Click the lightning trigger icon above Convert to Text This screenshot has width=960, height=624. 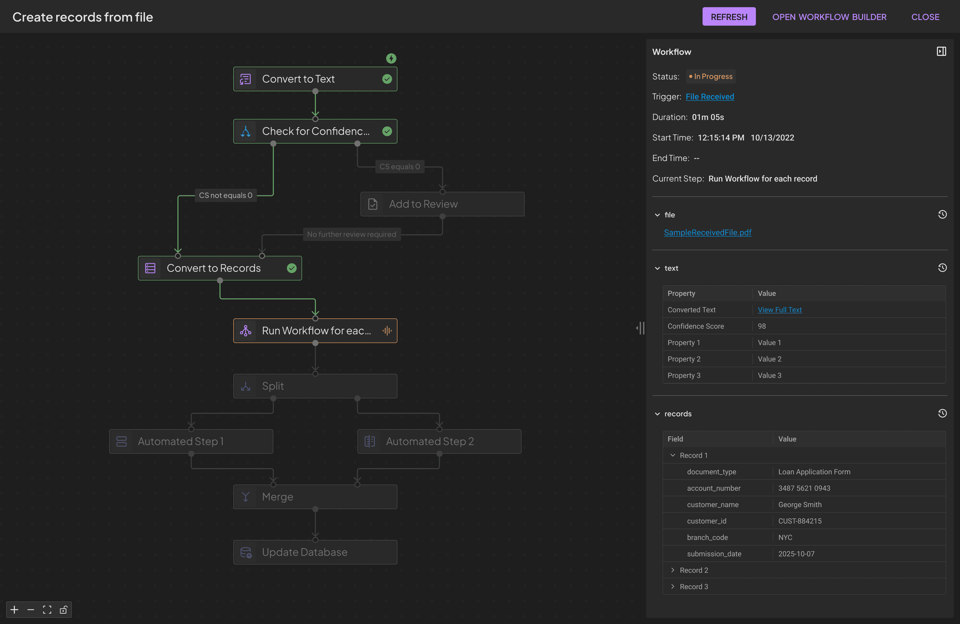pyautogui.click(x=391, y=58)
